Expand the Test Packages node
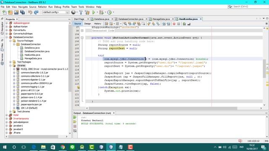 tap(11, 62)
